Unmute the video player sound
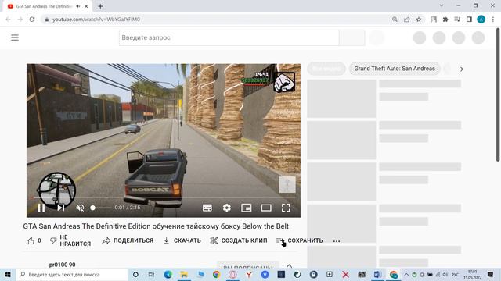This screenshot has height=281, width=501. (80, 208)
